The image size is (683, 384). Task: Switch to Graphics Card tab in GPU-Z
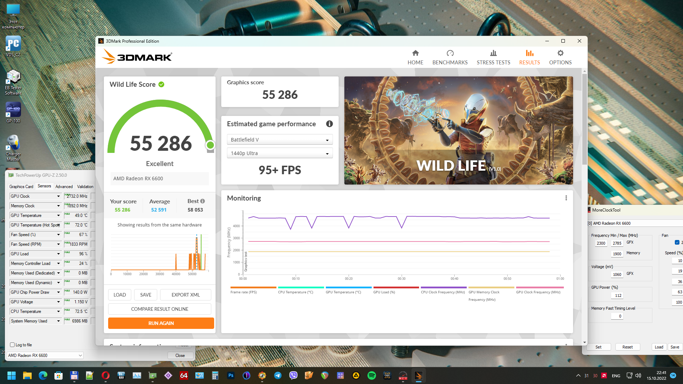pyautogui.click(x=21, y=186)
